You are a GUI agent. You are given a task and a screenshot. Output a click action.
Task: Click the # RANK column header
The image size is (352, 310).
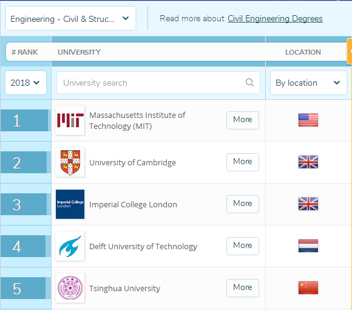(24, 52)
